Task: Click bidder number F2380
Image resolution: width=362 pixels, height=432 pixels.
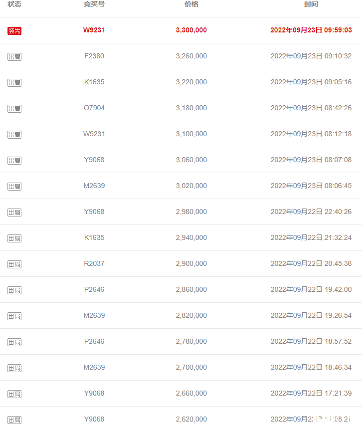Action: (x=94, y=56)
